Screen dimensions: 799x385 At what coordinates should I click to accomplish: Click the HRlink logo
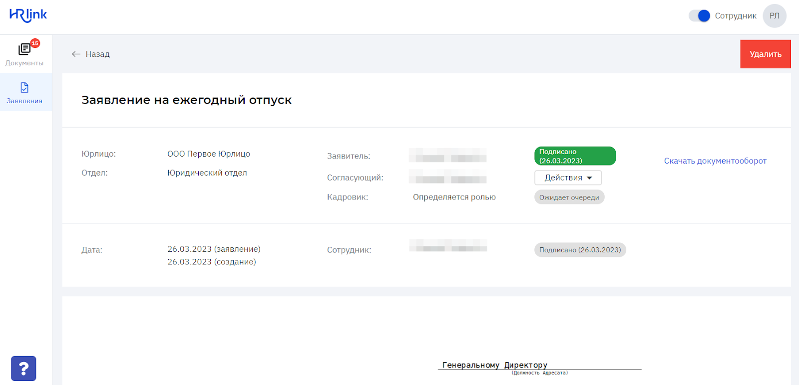click(28, 15)
